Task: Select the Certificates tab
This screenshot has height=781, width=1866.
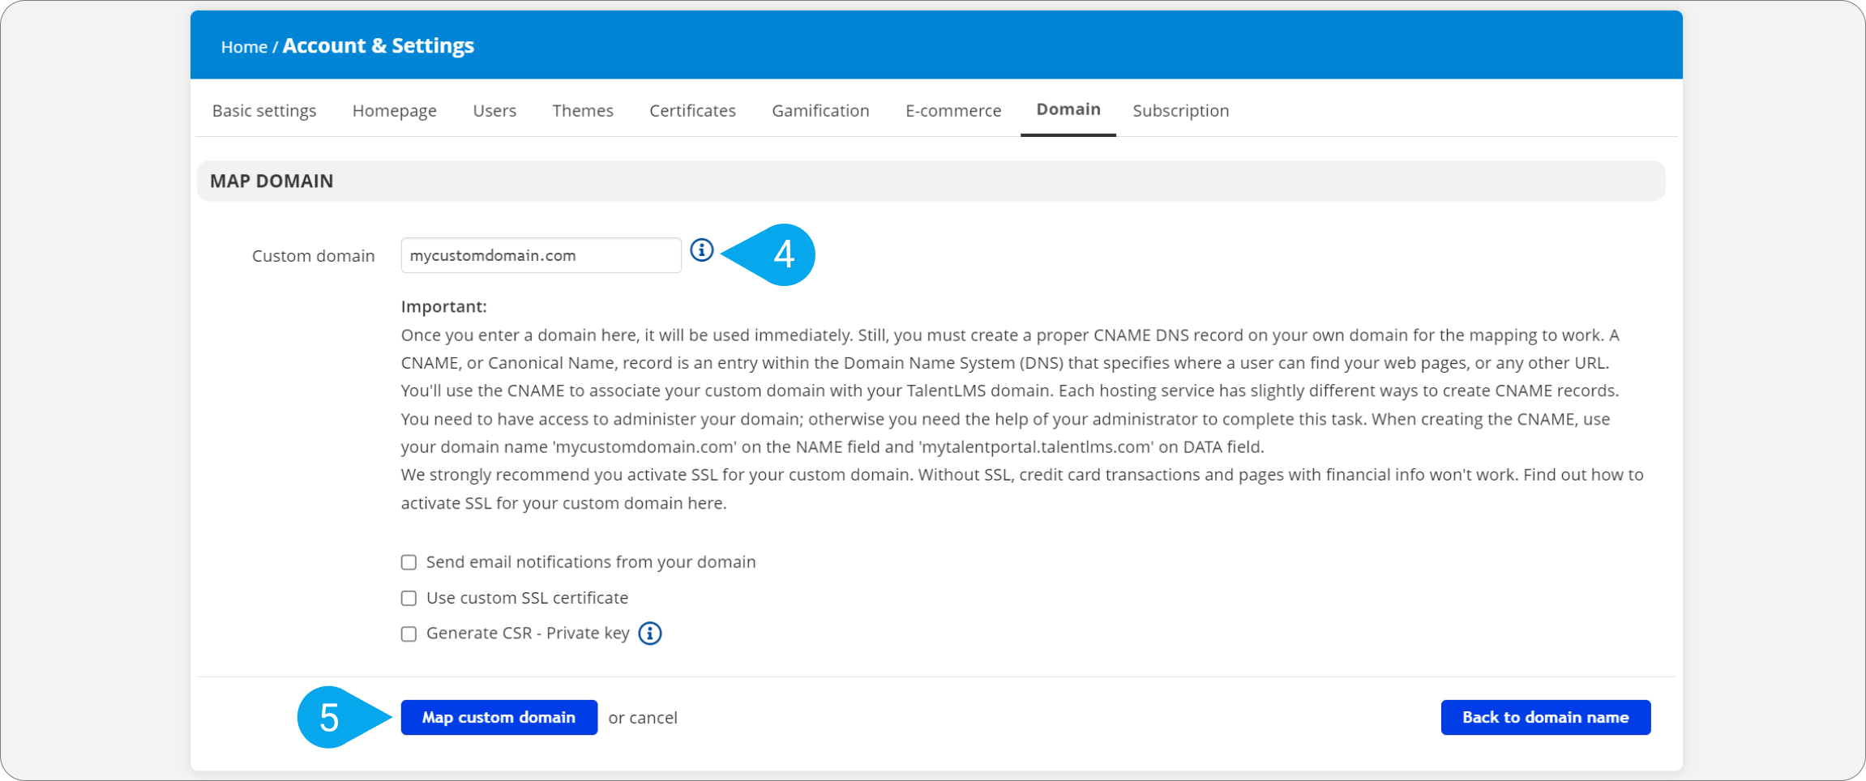Action: pyautogui.click(x=692, y=110)
